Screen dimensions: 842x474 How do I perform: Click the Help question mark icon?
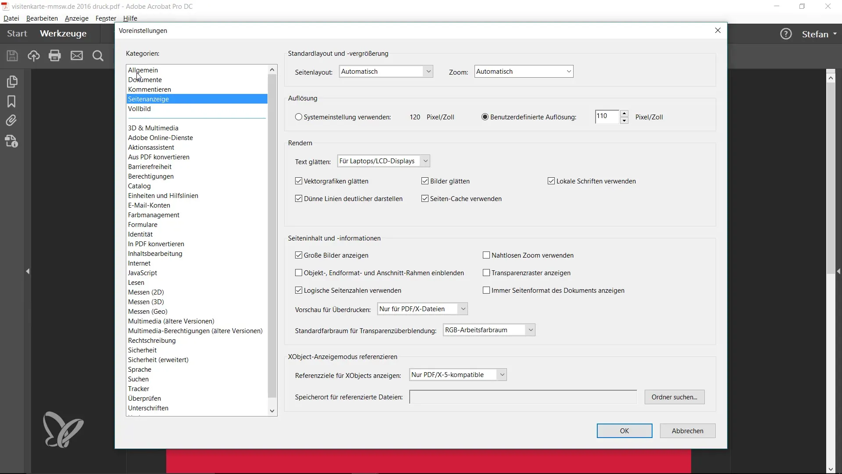(786, 34)
